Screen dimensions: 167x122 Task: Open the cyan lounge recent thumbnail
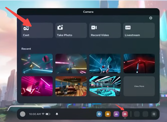(x=105, y=86)
